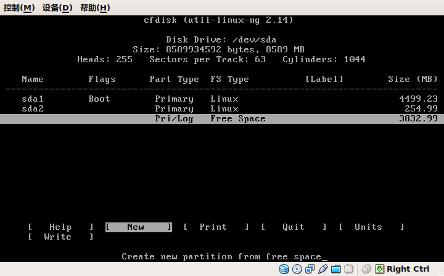The image size is (444, 276).
Task: Click the cfdisk (util-linux-ng 2.14) title
Action: pyautogui.click(x=218, y=20)
